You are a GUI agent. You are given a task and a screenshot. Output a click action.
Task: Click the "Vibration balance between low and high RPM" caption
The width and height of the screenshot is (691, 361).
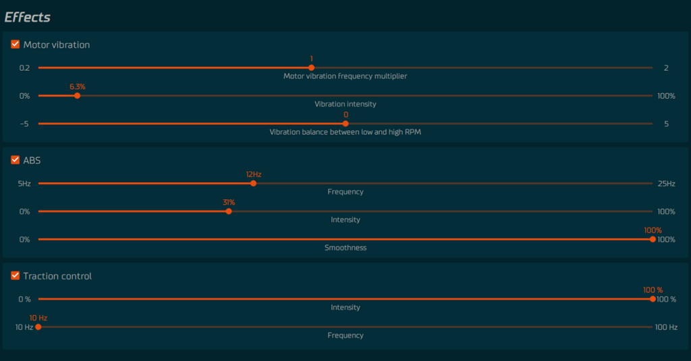tap(345, 132)
